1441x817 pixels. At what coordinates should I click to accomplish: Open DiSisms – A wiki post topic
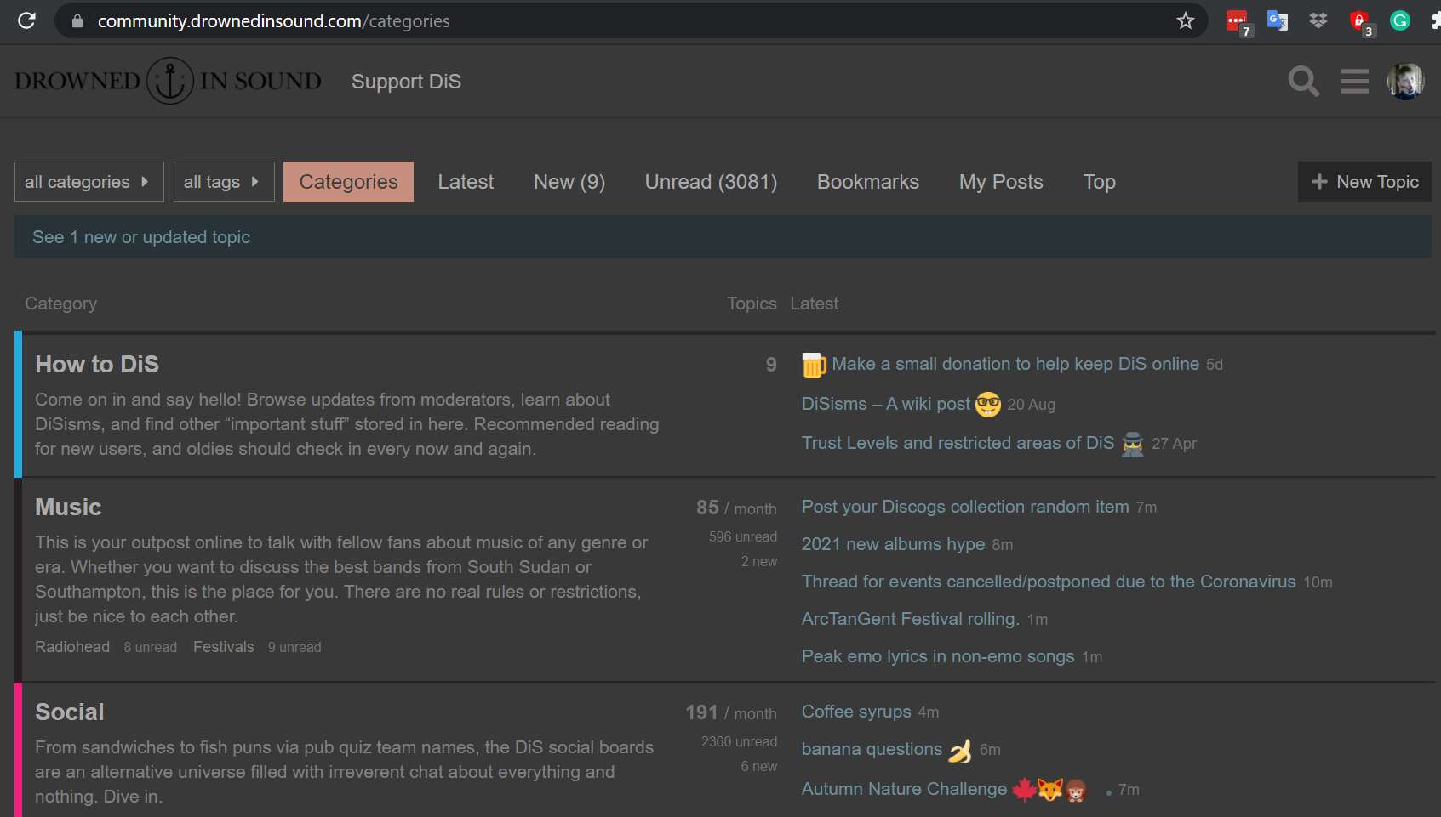(x=886, y=404)
